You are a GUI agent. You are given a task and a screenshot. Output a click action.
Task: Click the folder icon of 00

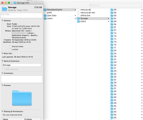point(112,10)
